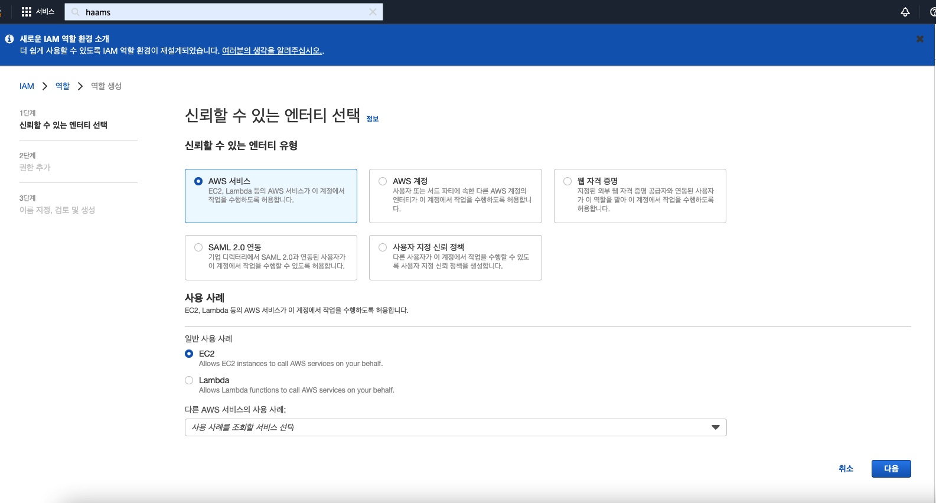Click the 사용 사례 section heading
The height and width of the screenshot is (503, 936).
pos(204,298)
